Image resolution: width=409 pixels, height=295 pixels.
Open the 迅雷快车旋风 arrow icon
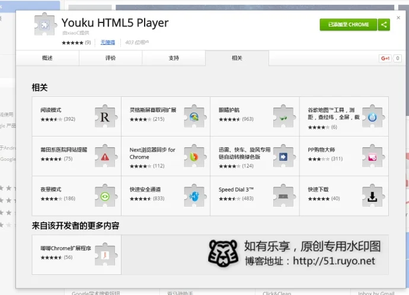[283, 156]
